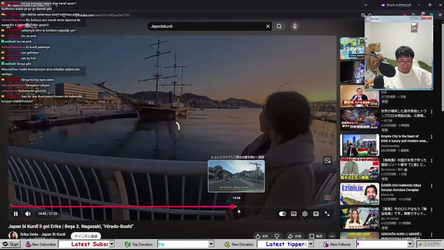Click New Follower taskbar item
The width and height of the screenshot is (444, 250).
point(337,244)
